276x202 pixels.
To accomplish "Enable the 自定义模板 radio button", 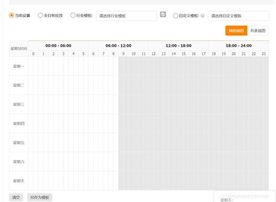I will (x=175, y=15).
